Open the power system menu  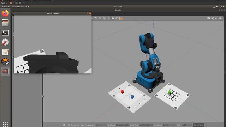[x=221, y=7]
